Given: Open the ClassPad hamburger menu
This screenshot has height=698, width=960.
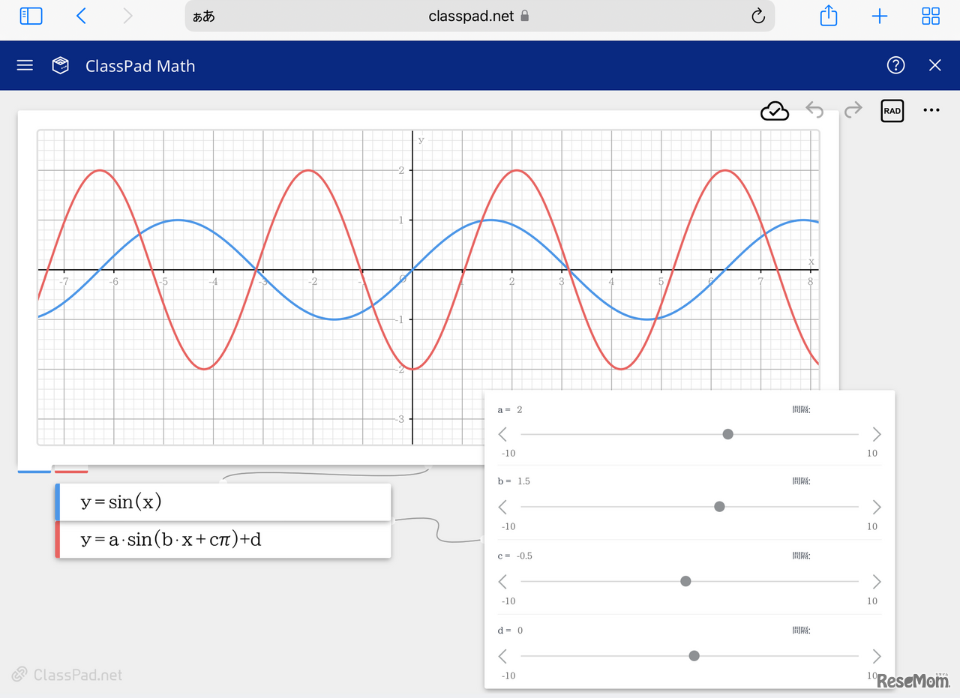Looking at the screenshot, I should [x=25, y=65].
